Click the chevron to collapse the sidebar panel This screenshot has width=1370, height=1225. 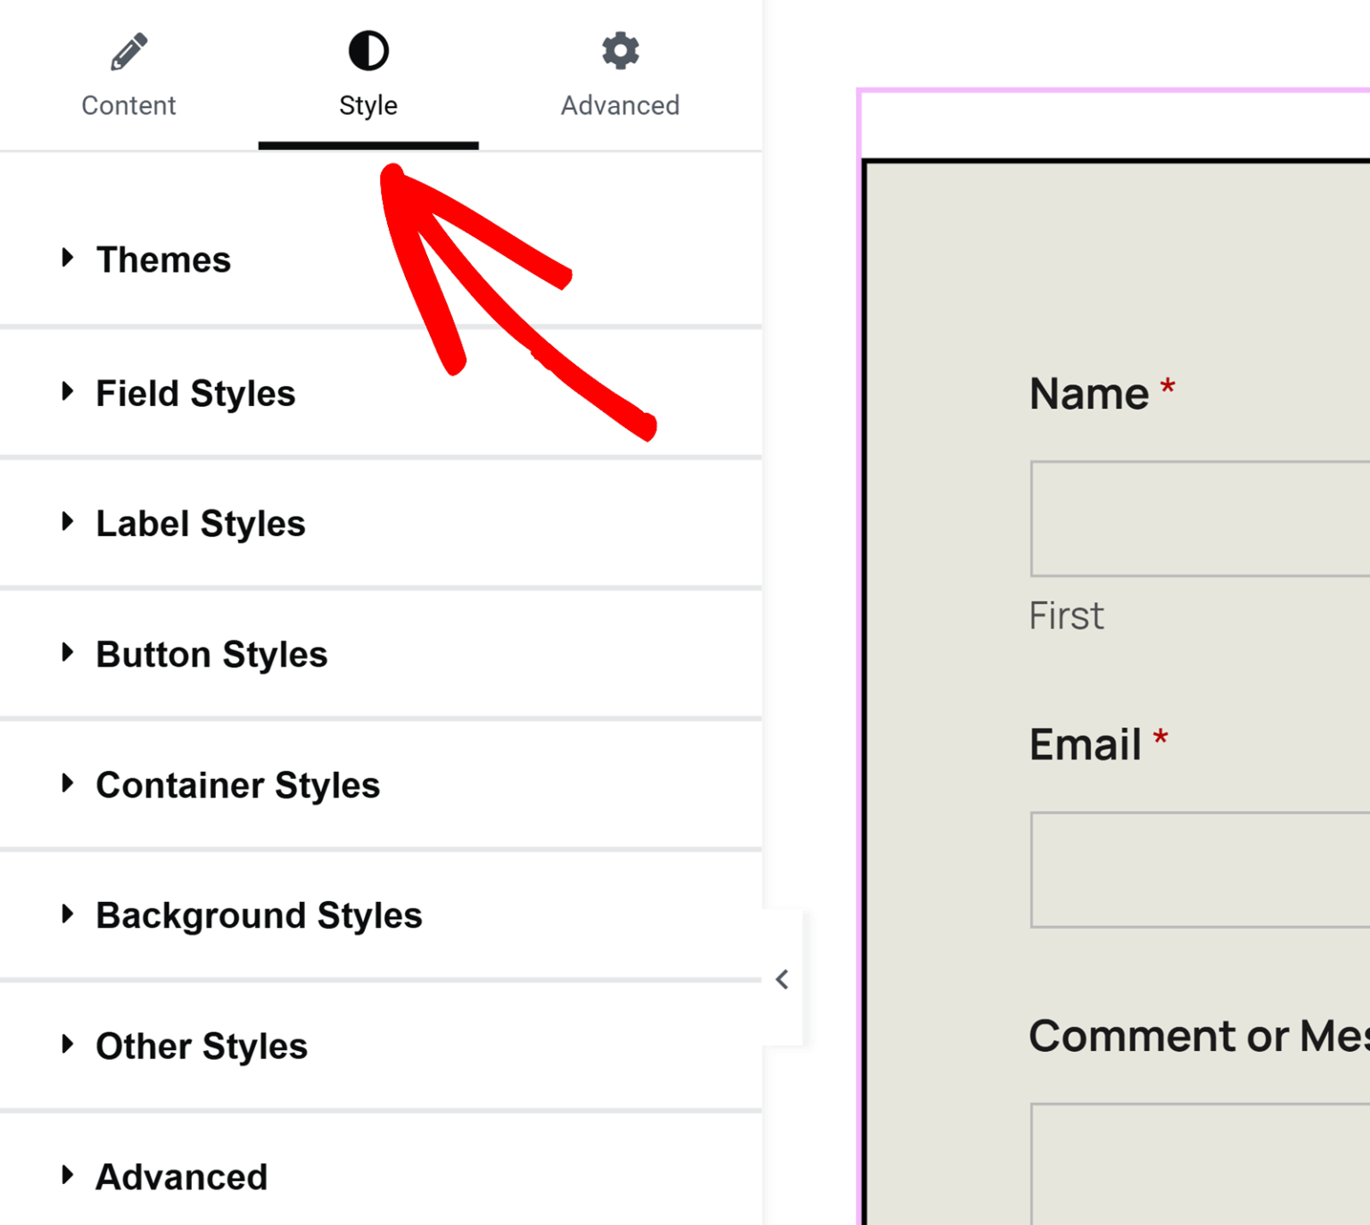pos(781,979)
